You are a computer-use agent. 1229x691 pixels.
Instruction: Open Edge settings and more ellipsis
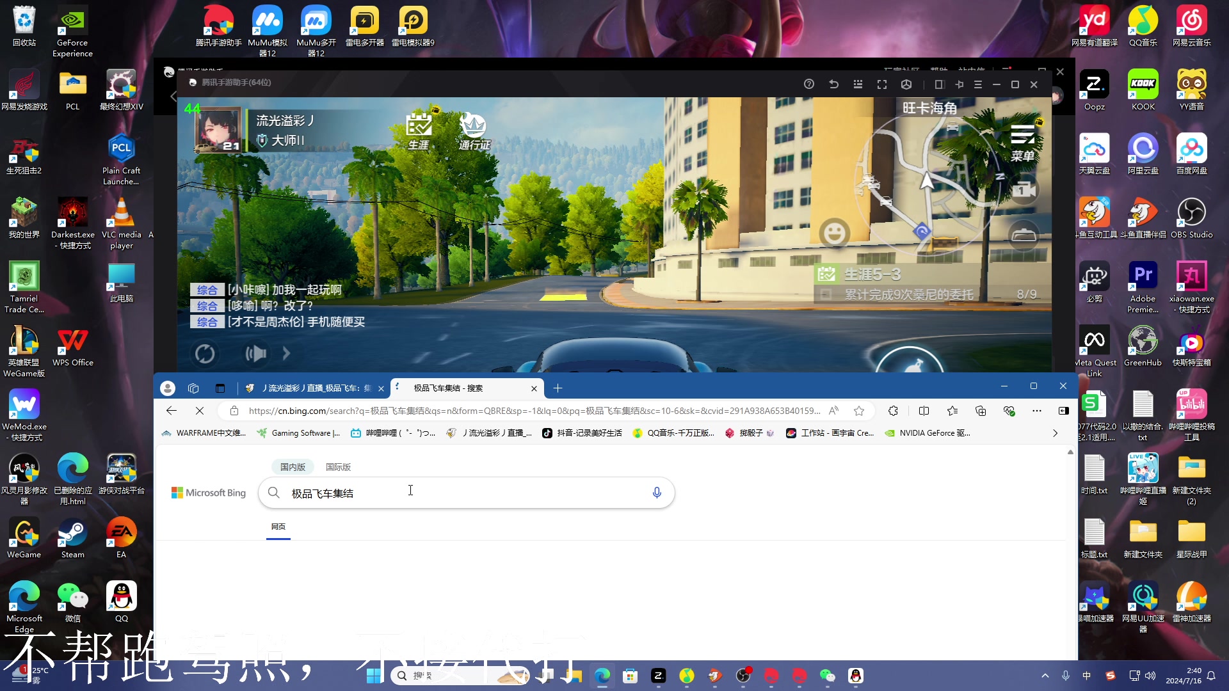(1037, 411)
